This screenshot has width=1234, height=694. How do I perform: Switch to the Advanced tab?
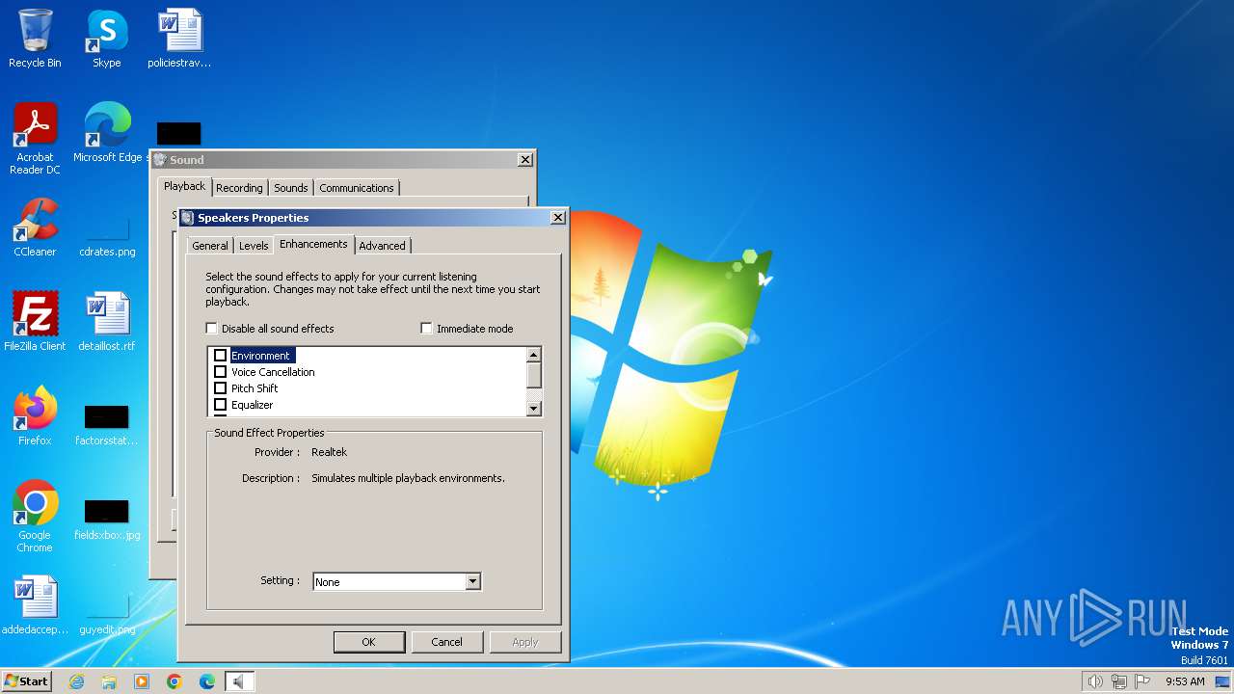point(382,246)
